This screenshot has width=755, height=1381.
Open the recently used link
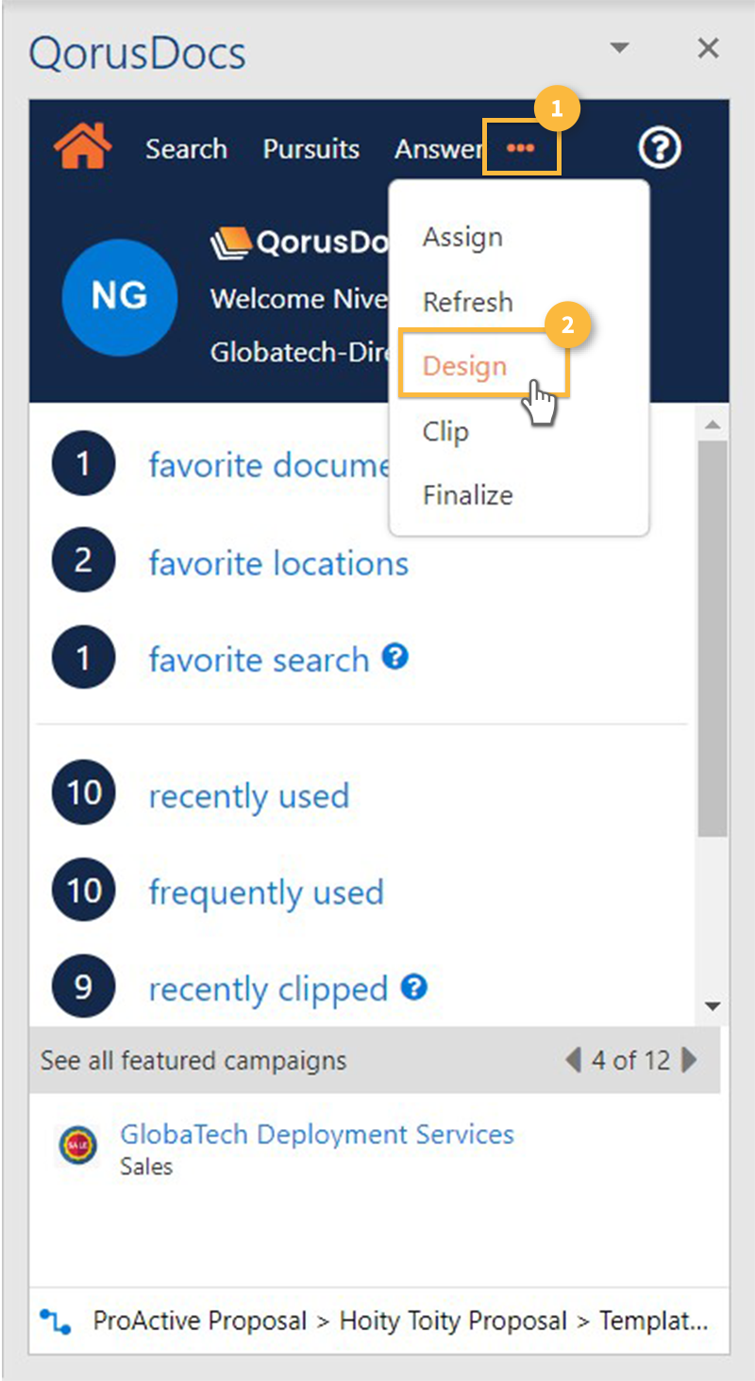click(249, 796)
